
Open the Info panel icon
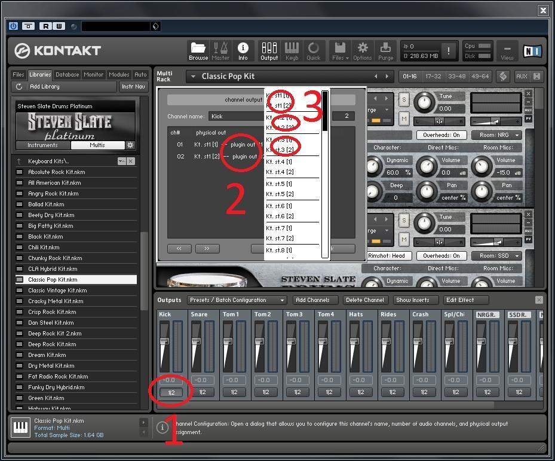pyautogui.click(x=243, y=51)
